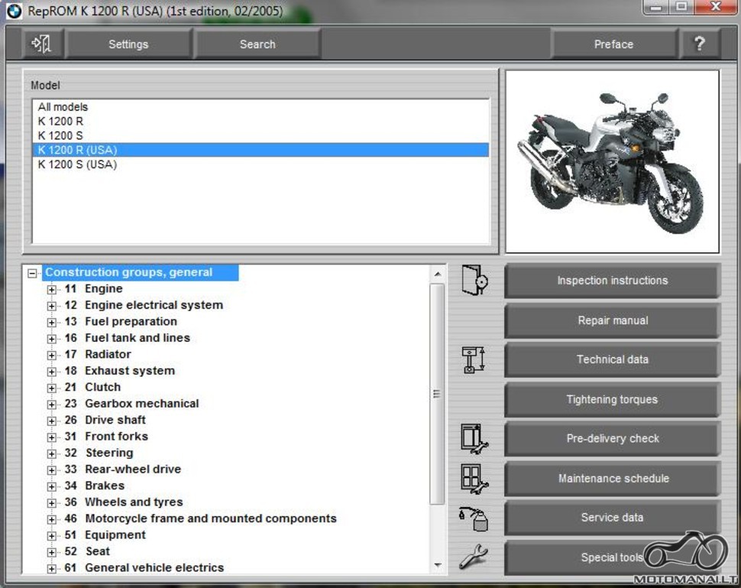
Task: Click the tree scrollbar up arrow
Action: point(437,274)
